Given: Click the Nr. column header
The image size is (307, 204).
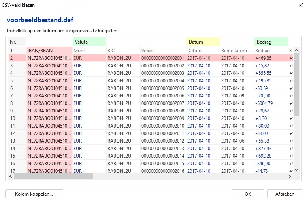Looking at the screenshot, I should 17,42.
